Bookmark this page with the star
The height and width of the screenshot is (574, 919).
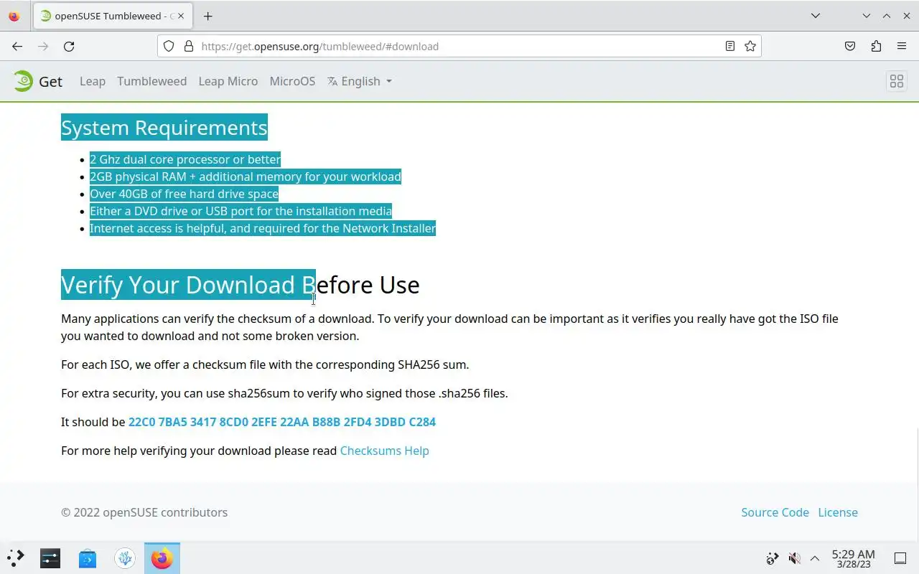pos(750,46)
